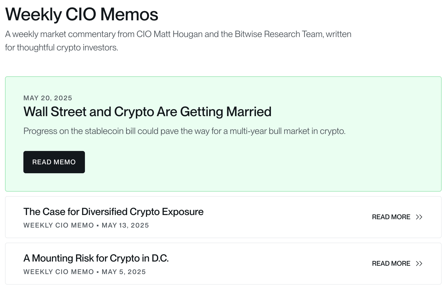This screenshot has height=288, width=445.
Task: Click the double-chevron icon beside A Mounting Risk
Action: point(419,263)
